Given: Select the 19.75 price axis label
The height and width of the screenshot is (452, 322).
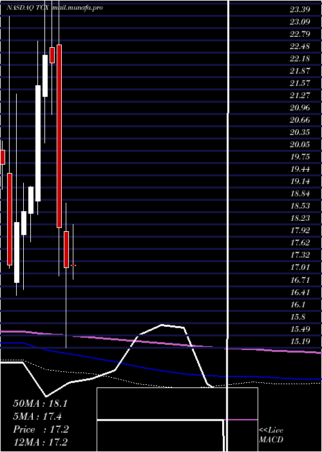Looking at the screenshot, I should pyautogui.click(x=300, y=157).
